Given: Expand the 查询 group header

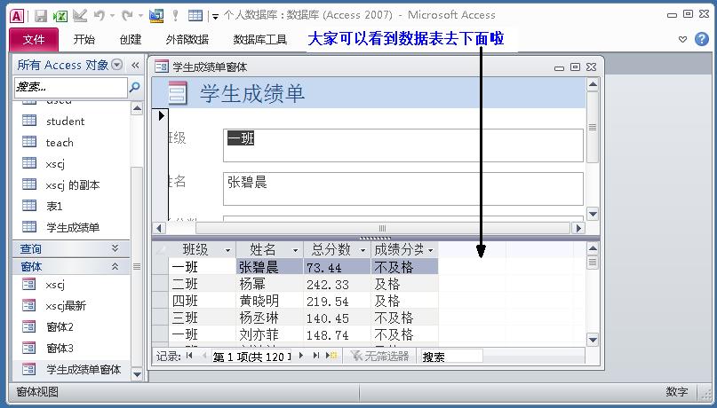Looking at the screenshot, I should 71,248.
